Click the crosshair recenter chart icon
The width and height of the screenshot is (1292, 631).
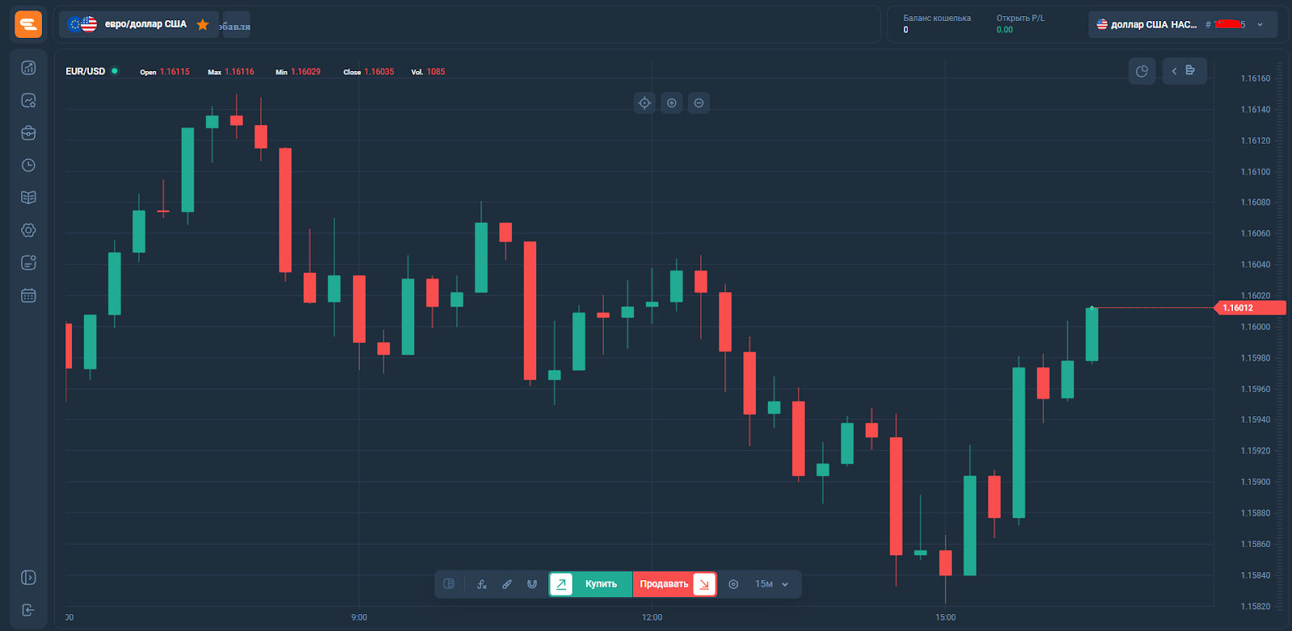tap(644, 102)
